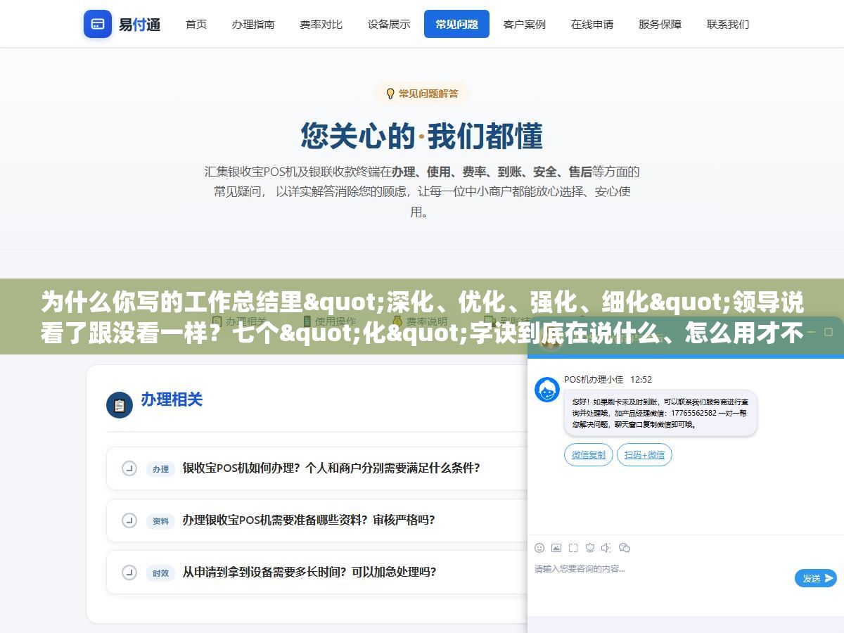Select the 费率说明 category tab
Screen dimensions: 844x633
coord(420,321)
